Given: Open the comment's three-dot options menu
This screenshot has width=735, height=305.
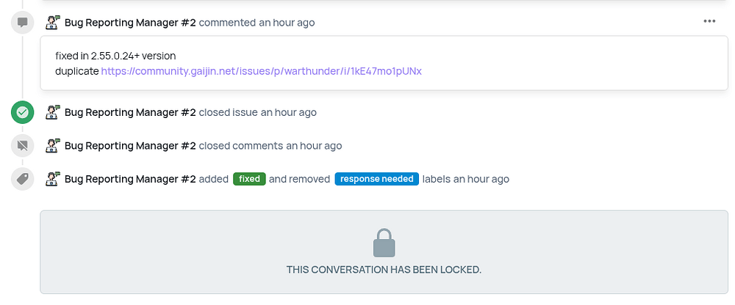Looking at the screenshot, I should click(x=709, y=21).
